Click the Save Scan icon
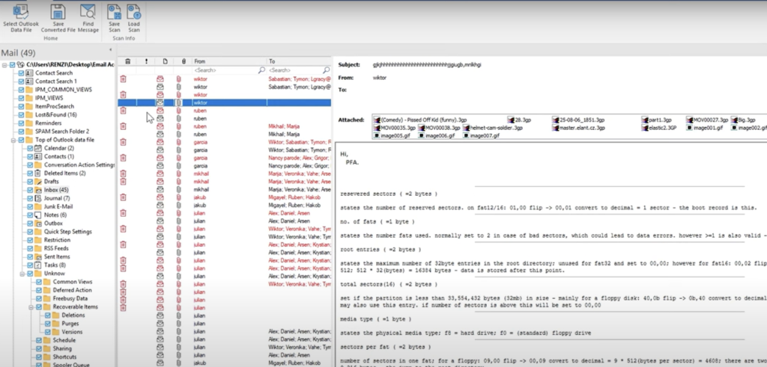The height and width of the screenshot is (367, 767). (x=115, y=12)
